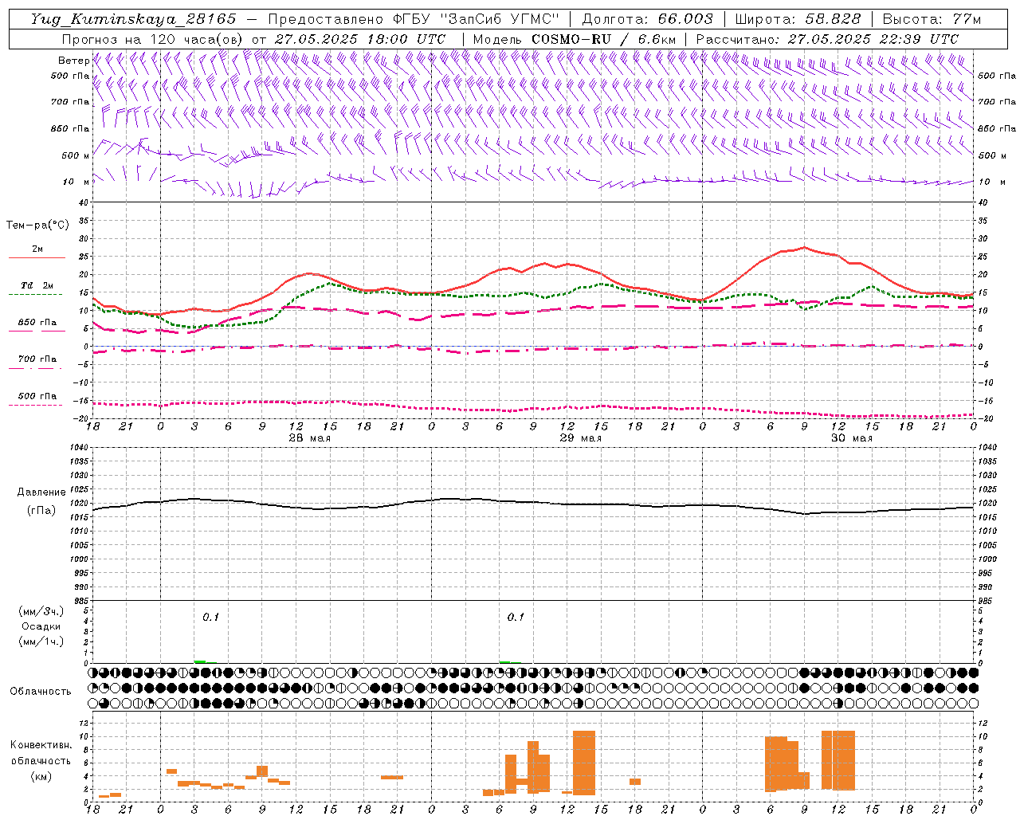This screenshot has height=816, width=1020.
Task: Click the Модель COSMO-RU / 6.6км label
Action: coord(575,39)
